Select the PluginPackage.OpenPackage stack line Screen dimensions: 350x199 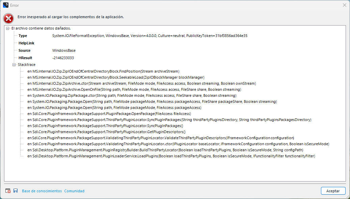pyautogui.click(x=109, y=114)
